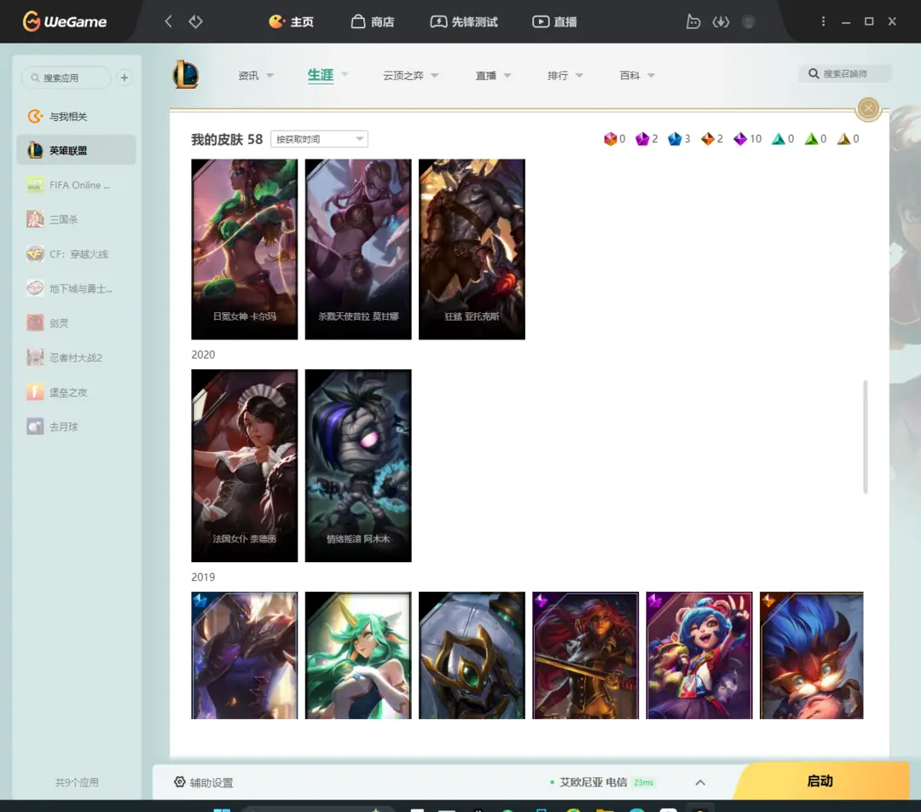Click the 共9个应用 text

(x=77, y=782)
